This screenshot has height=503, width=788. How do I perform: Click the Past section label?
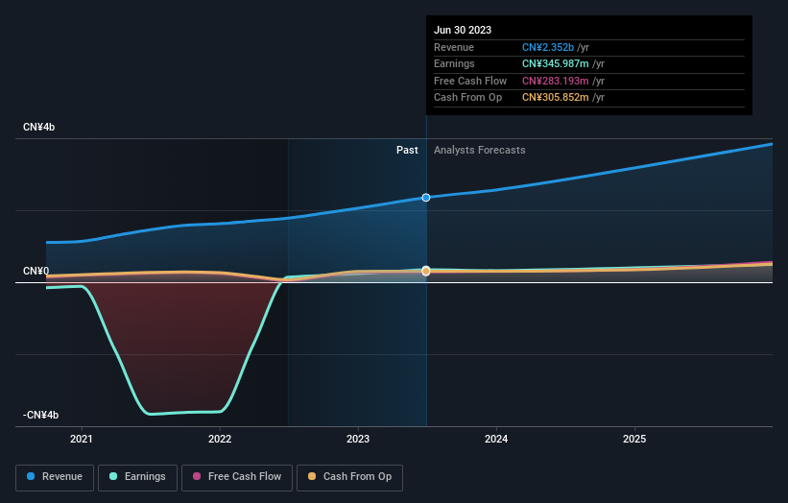[407, 150]
